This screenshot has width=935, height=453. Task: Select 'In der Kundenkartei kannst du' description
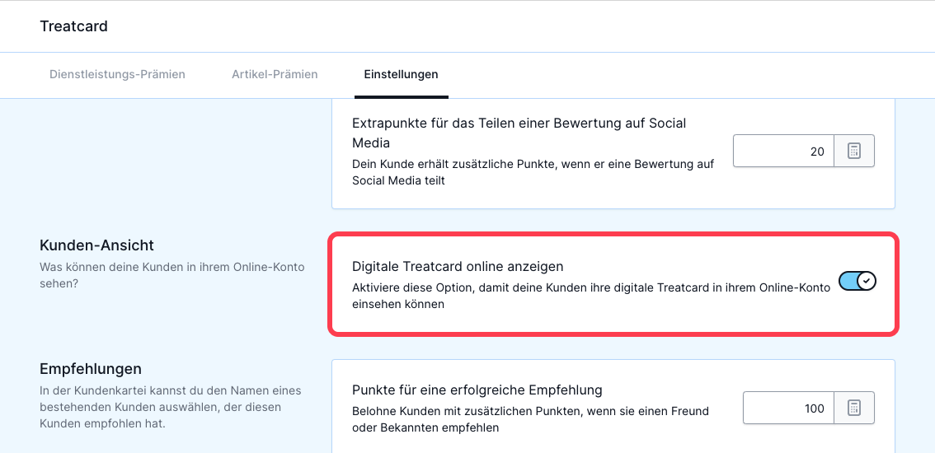171,407
